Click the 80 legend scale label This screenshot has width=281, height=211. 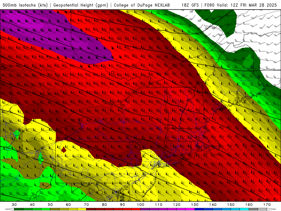tap(104, 205)
